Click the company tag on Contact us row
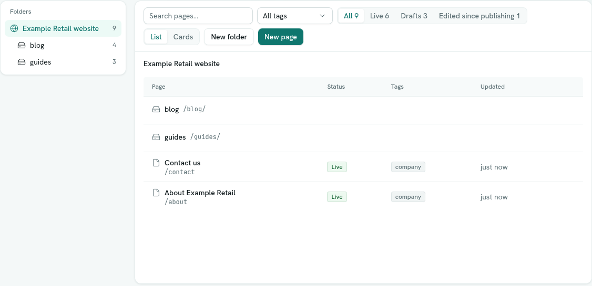Viewport: 592px width, 286px height. coord(408,167)
